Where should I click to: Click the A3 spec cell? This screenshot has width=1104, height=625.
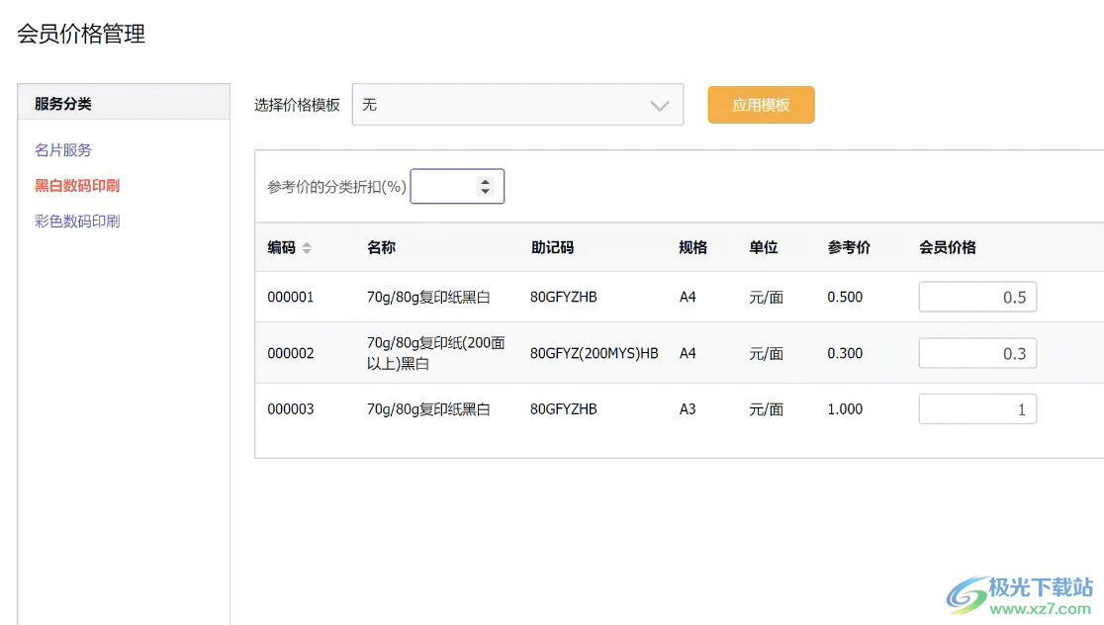click(x=688, y=409)
